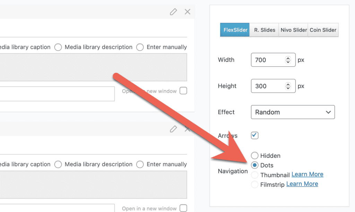Click the pencil edit icon on top slide

click(173, 12)
